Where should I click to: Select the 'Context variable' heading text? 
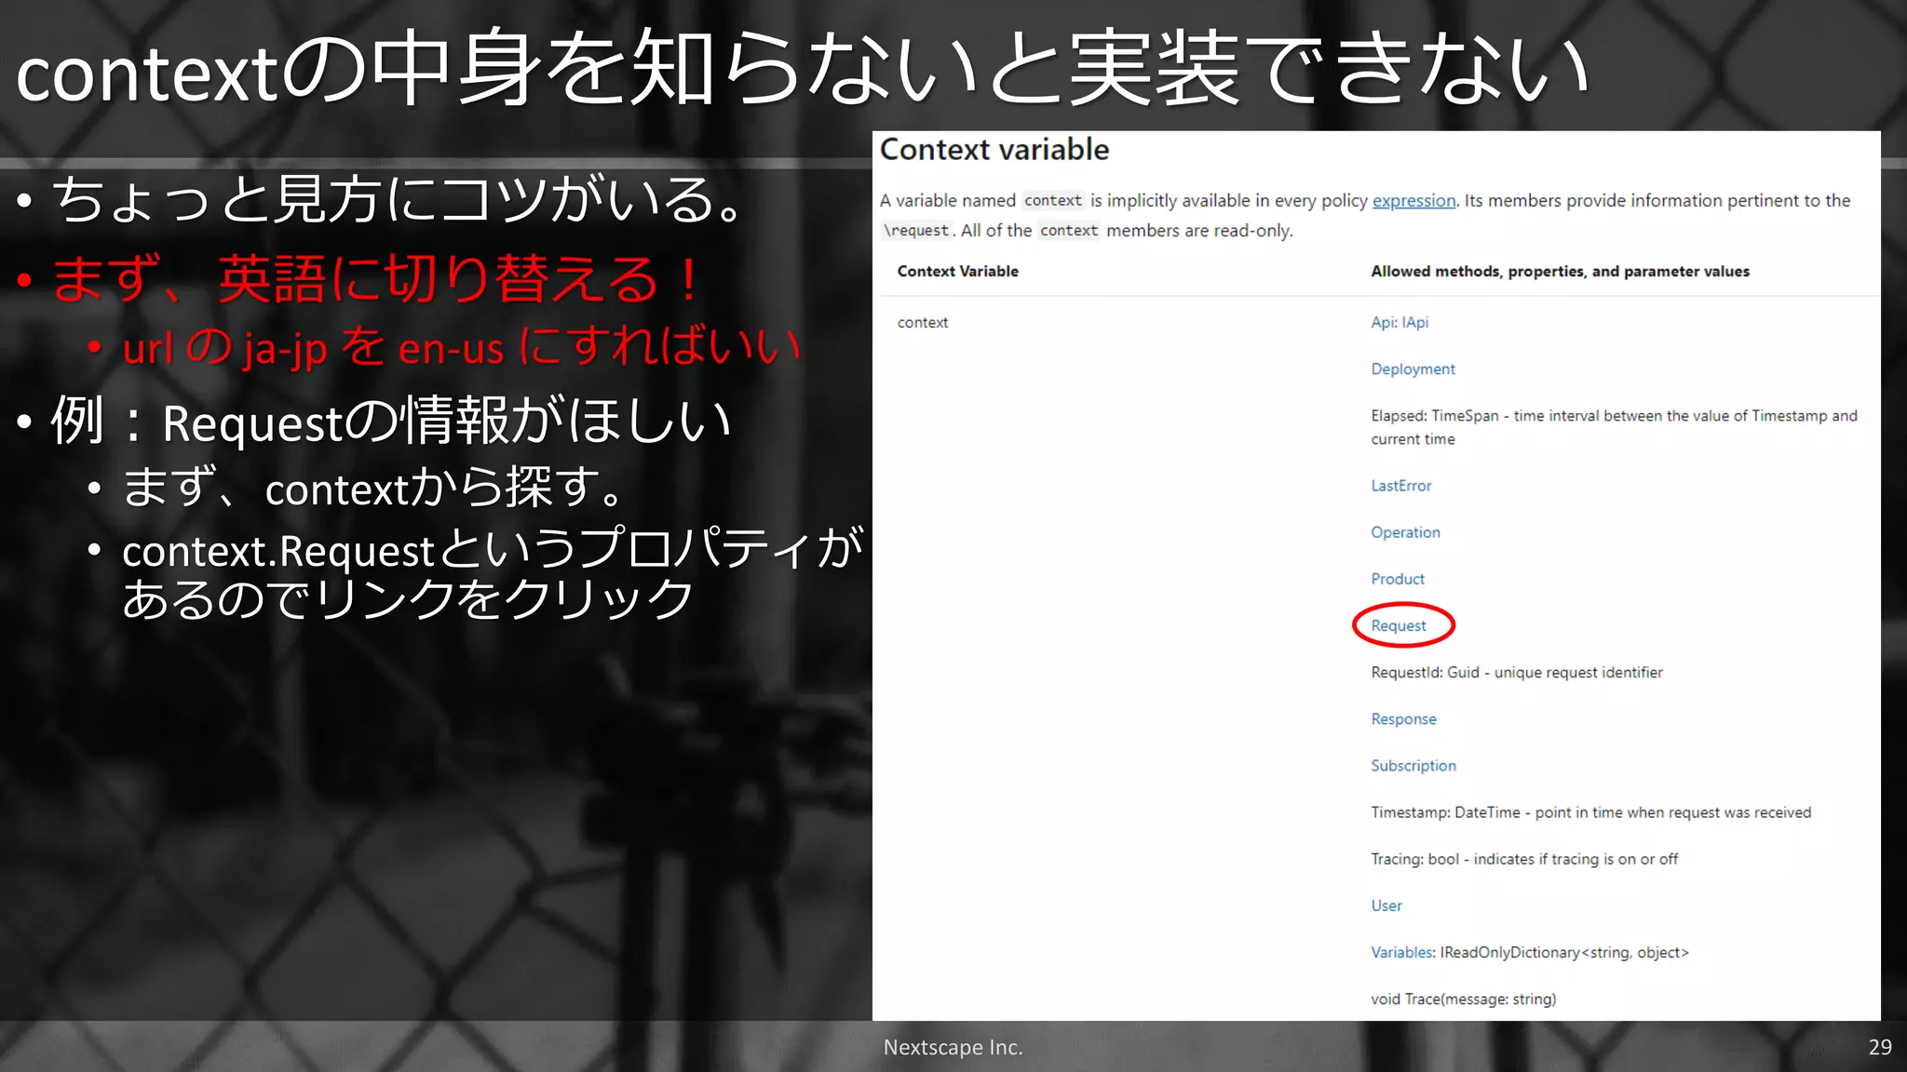point(994,150)
